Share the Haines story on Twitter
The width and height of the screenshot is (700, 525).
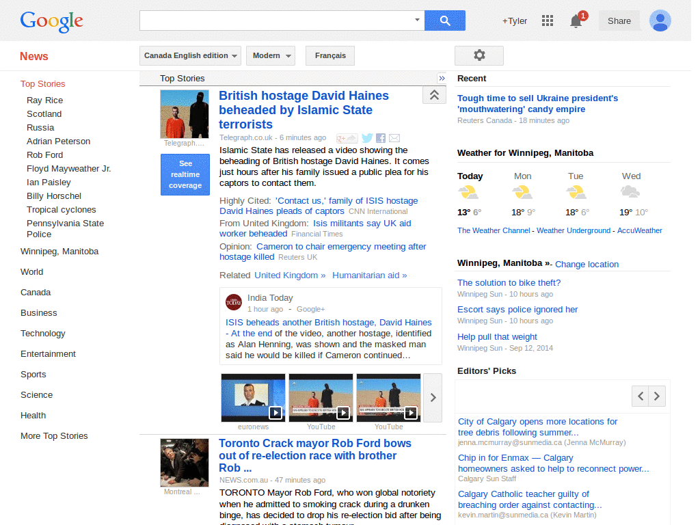(x=367, y=138)
